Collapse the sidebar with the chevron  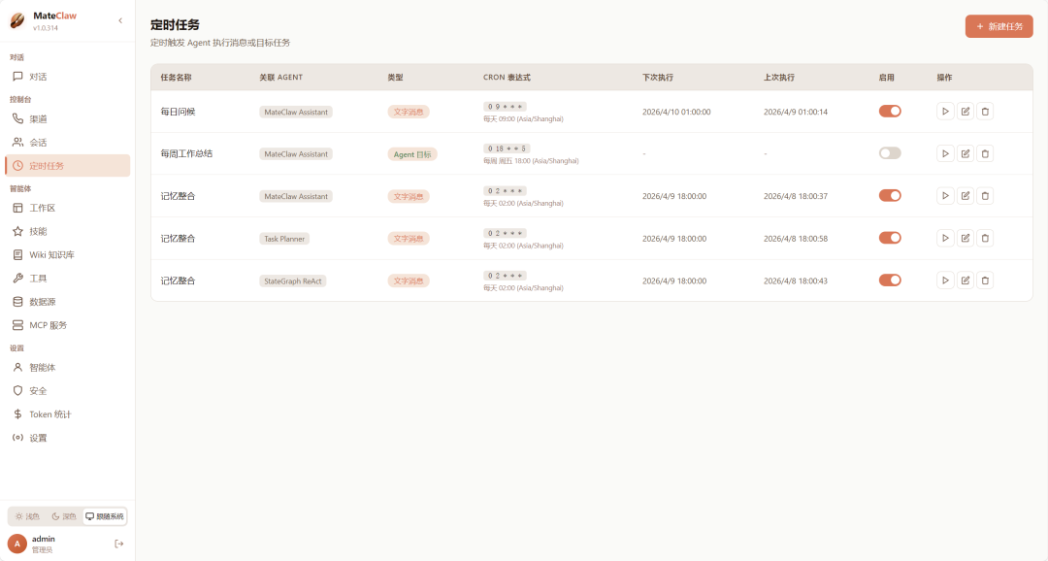[120, 20]
